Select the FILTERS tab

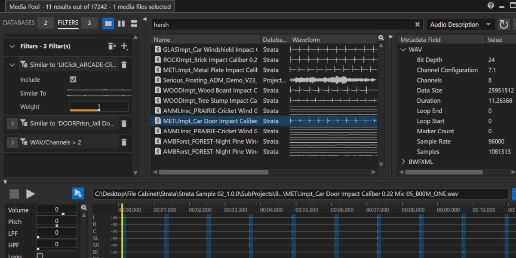click(x=68, y=23)
